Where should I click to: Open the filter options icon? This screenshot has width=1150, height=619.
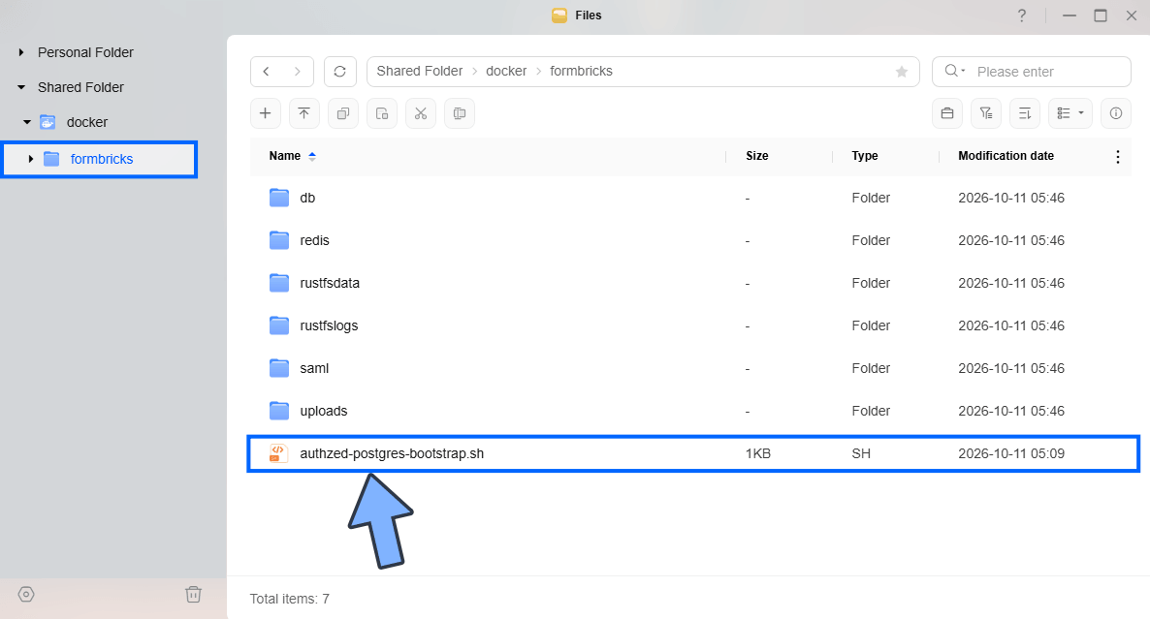(986, 112)
